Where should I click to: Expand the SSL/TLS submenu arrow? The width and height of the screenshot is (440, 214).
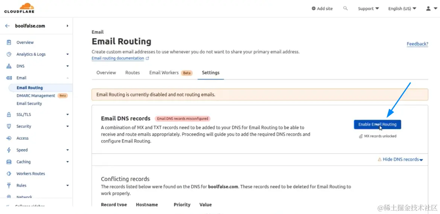click(x=67, y=115)
